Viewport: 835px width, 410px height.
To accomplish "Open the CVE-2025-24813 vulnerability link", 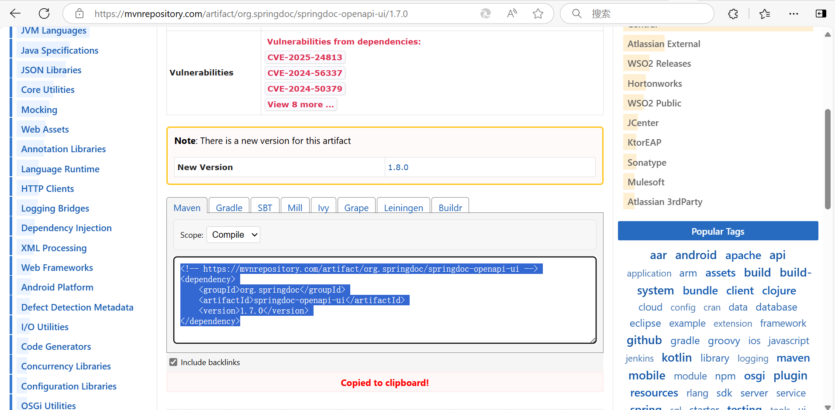I will click(x=304, y=57).
